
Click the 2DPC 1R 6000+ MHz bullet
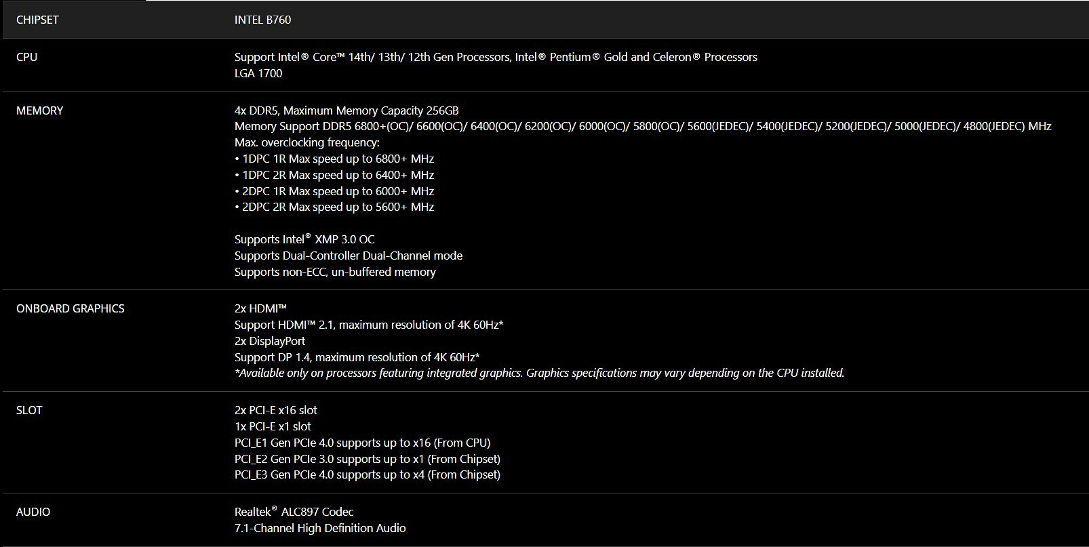click(334, 191)
